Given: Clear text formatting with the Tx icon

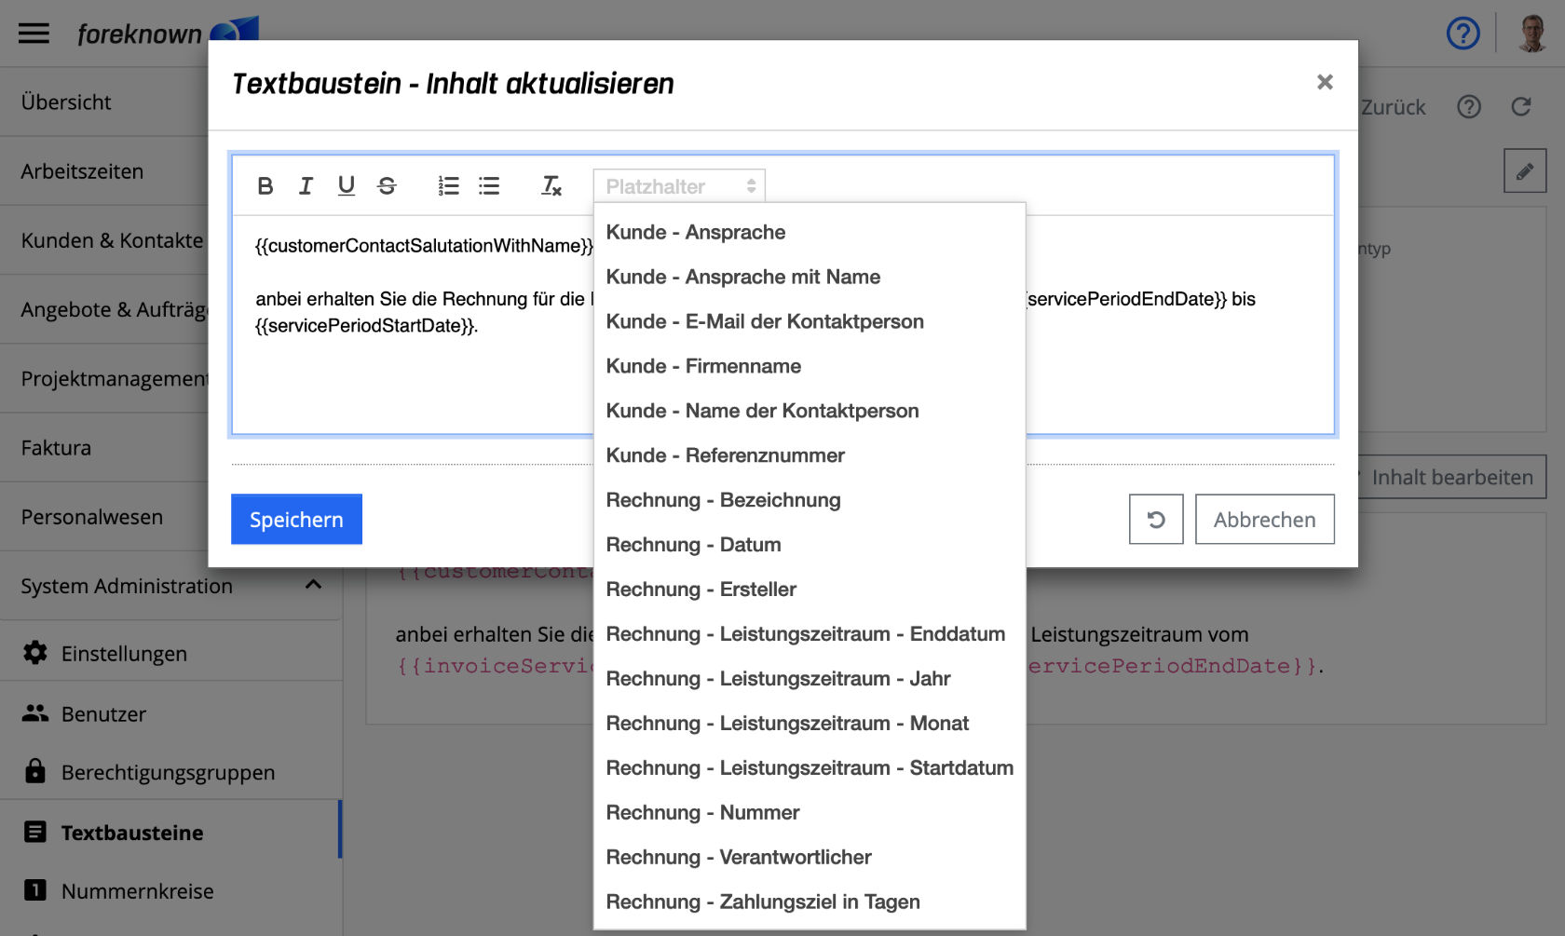Looking at the screenshot, I should pyautogui.click(x=550, y=185).
